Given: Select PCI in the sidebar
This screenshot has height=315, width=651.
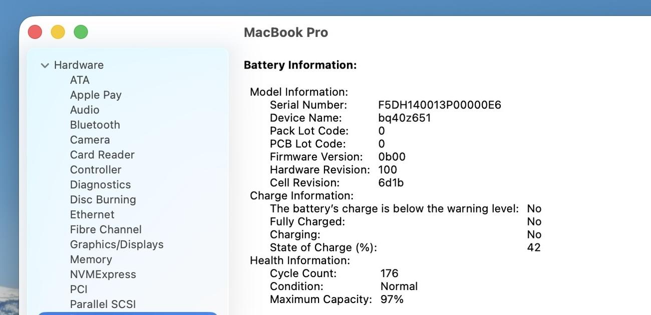Looking at the screenshot, I should [x=79, y=289].
